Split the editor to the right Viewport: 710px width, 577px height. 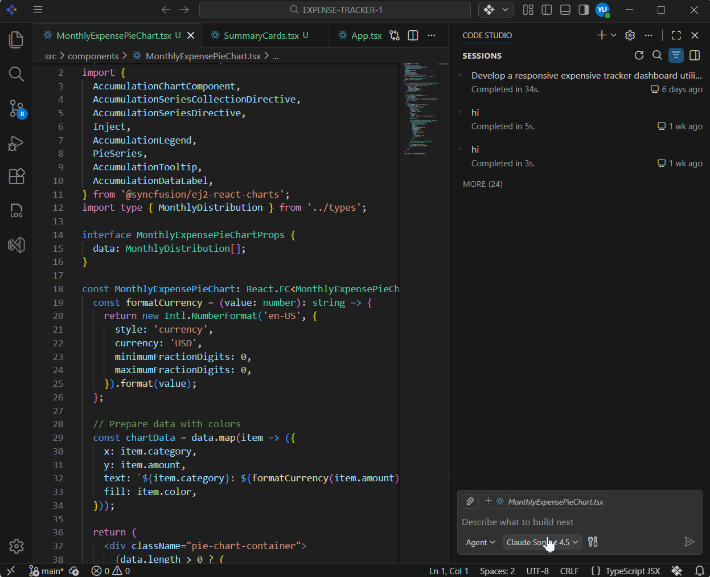tap(413, 35)
